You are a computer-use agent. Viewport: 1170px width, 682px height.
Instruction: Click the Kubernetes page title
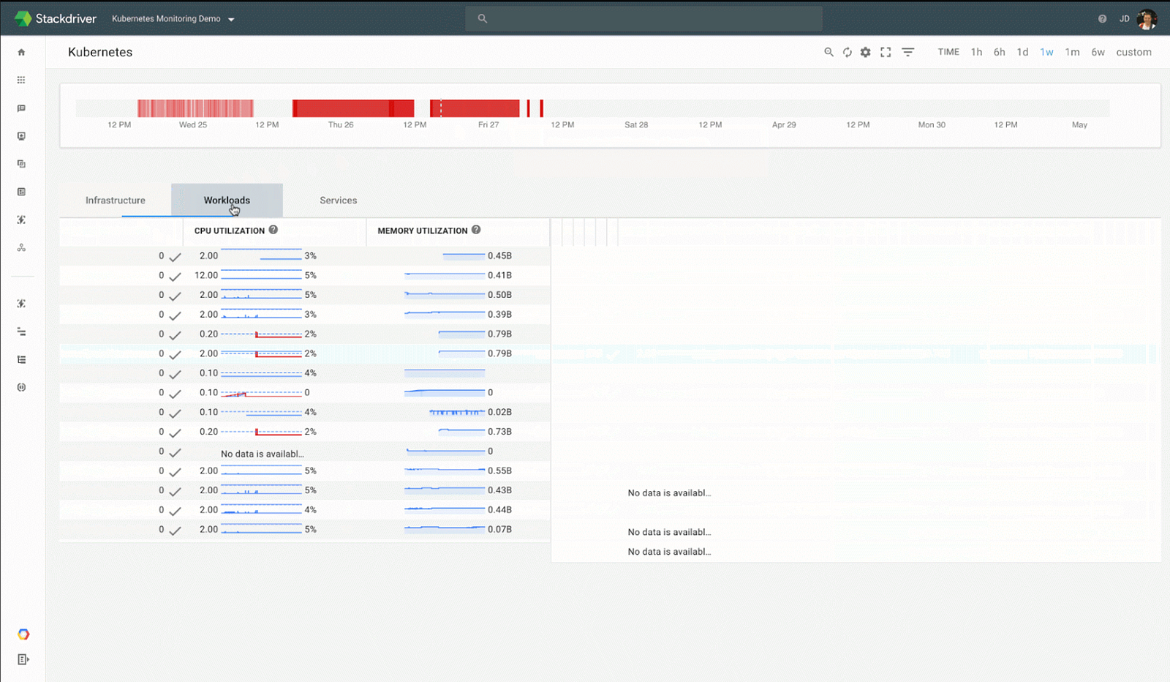(x=100, y=52)
